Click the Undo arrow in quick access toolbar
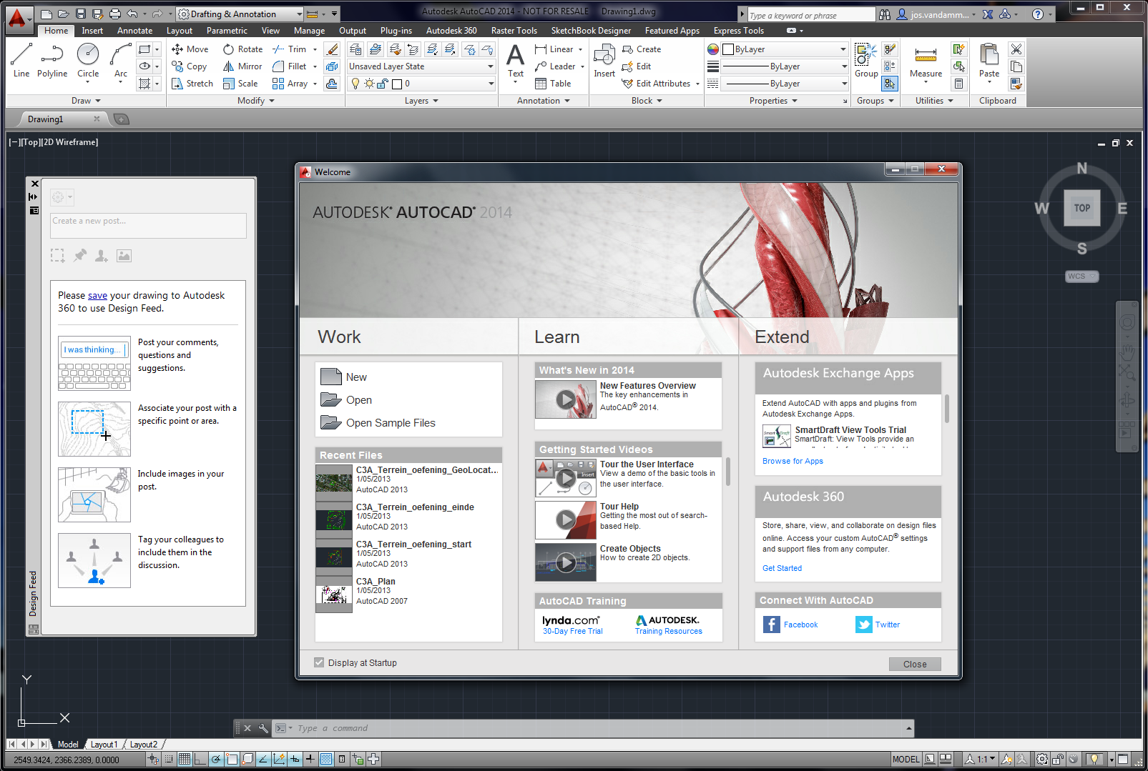Viewport: 1148px width, 771px height. tap(132, 14)
